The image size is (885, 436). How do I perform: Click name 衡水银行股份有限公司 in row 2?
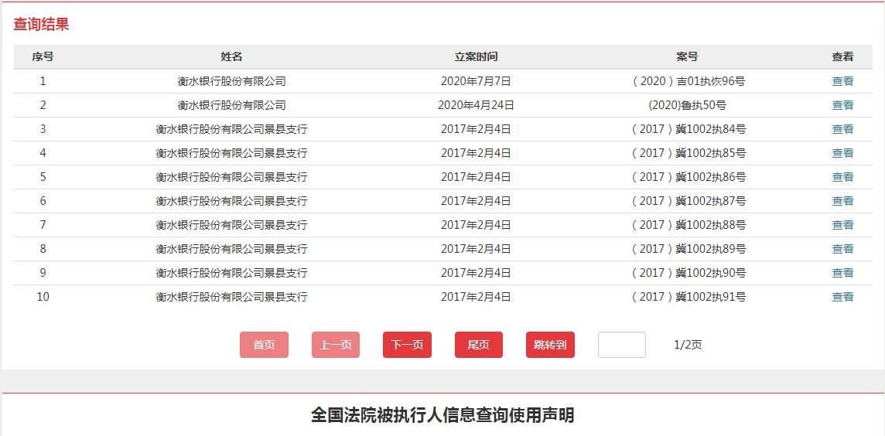(231, 105)
